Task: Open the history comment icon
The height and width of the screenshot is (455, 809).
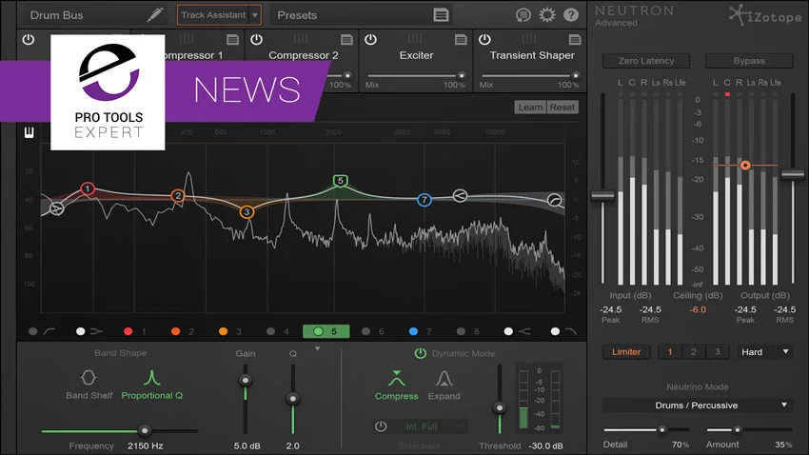Action: click(523, 15)
